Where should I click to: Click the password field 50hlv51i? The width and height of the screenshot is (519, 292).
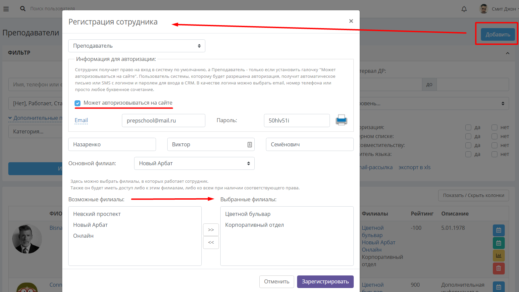(x=297, y=121)
